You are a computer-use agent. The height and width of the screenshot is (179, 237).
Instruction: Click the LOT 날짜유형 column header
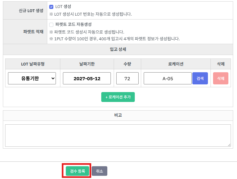(33, 64)
